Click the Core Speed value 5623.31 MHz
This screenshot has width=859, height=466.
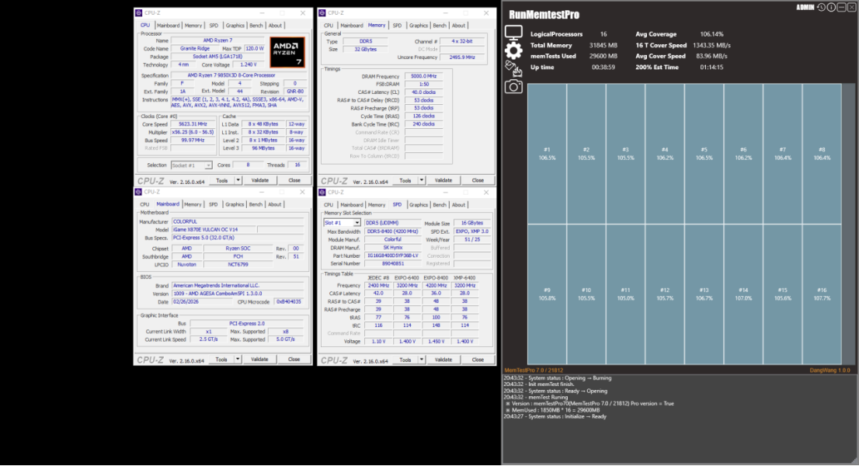[193, 124]
